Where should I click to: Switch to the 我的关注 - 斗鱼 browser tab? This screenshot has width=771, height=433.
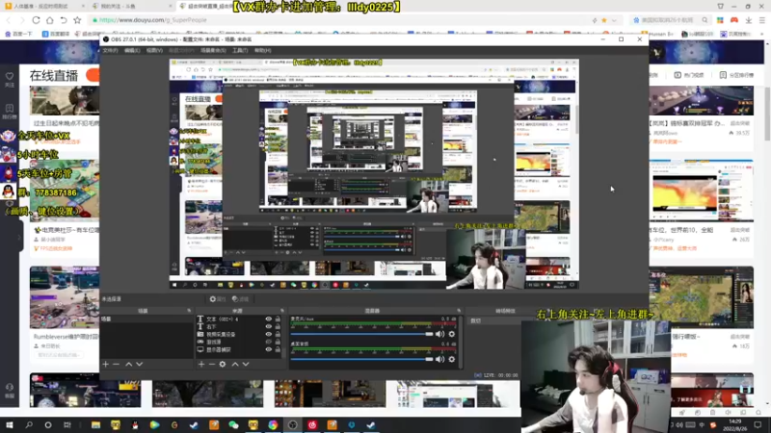(x=132, y=6)
